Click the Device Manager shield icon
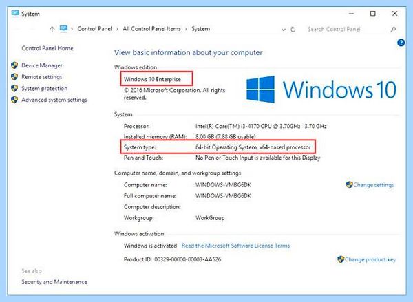413x302 pixels. (14, 65)
